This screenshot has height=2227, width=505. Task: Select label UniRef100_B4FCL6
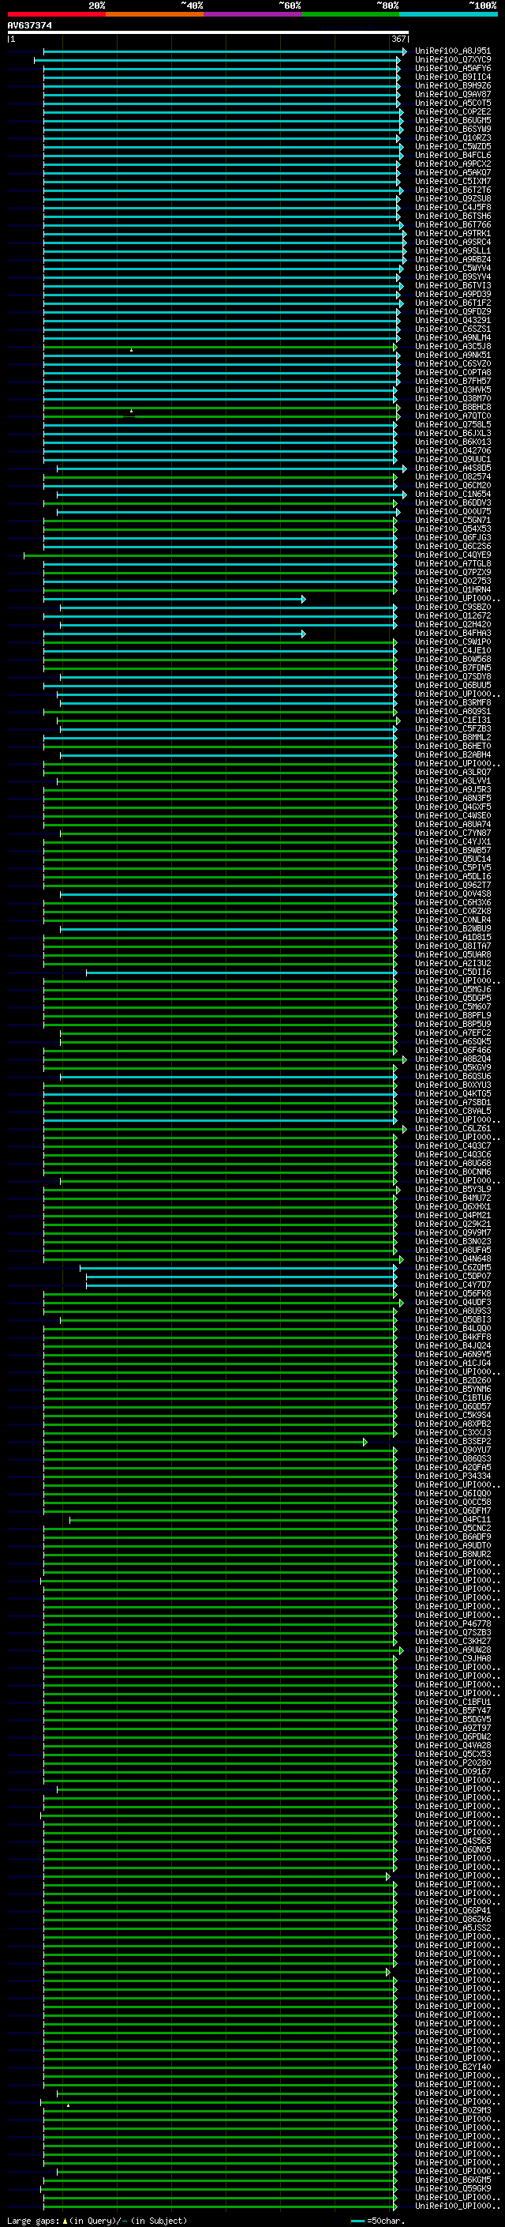click(x=452, y=155)
